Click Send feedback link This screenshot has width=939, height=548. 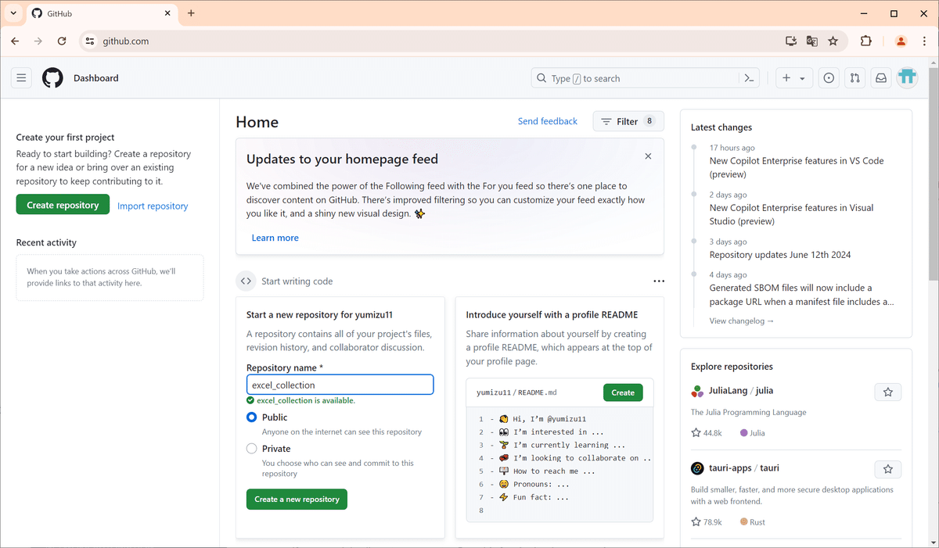[548, 121]
